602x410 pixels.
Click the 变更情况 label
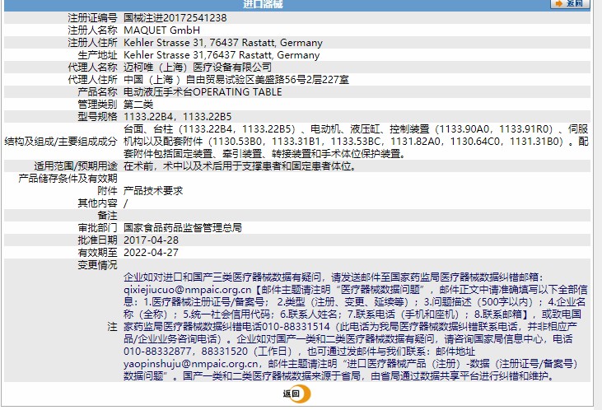(97, 264)
